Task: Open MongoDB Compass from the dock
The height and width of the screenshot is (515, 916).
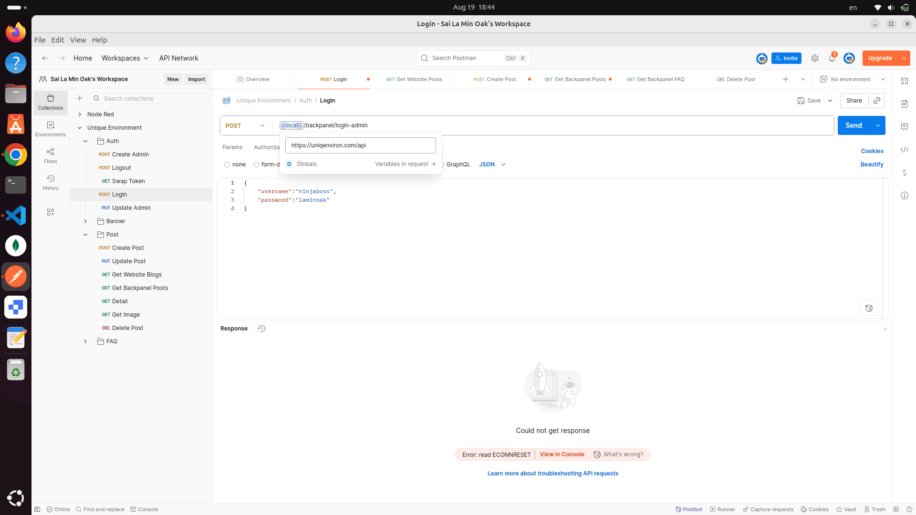Action: [16, 246]
